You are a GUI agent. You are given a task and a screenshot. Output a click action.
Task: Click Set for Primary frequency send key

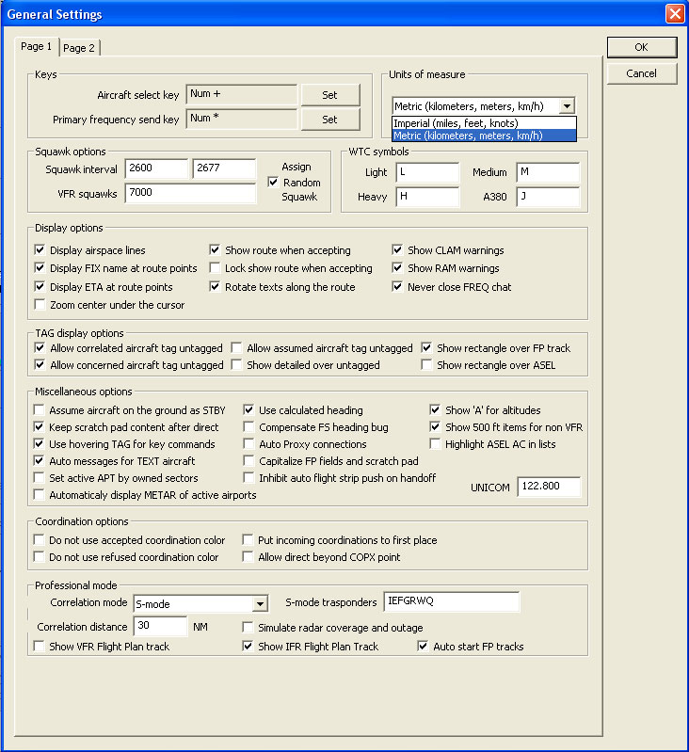coord(329,120)
